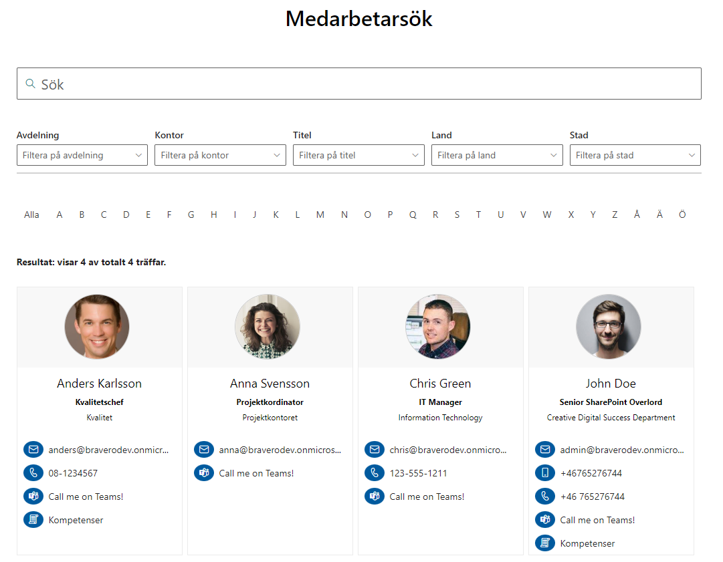Click Teams icon on Anna Svensson's card
The height and width of the screenshot is (562, 723).
(204, 472)
